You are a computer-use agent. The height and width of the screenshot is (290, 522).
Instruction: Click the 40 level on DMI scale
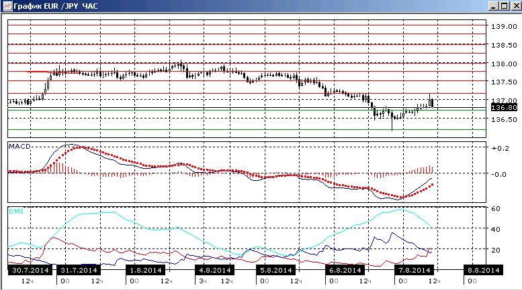tap(496, 229)
